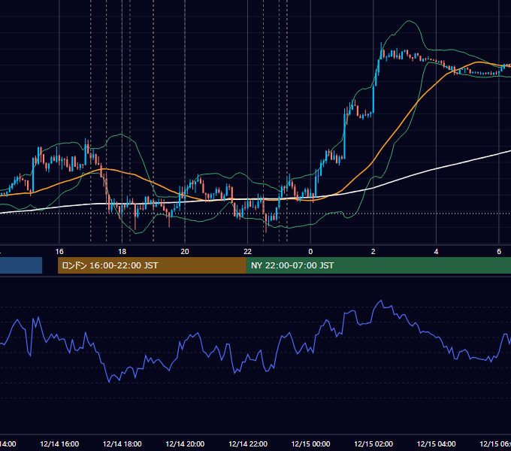
Task: Select the 0 hour label on price chart axis
Action: coord(310,252)
